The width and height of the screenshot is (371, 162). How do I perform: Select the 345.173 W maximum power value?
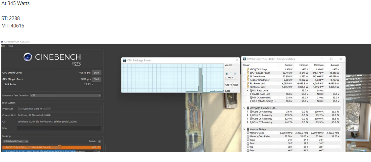(x=318, y=73)
